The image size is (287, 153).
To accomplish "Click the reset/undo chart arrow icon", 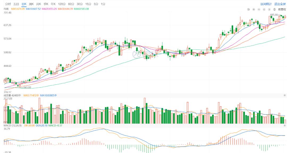I will (248, 9).
